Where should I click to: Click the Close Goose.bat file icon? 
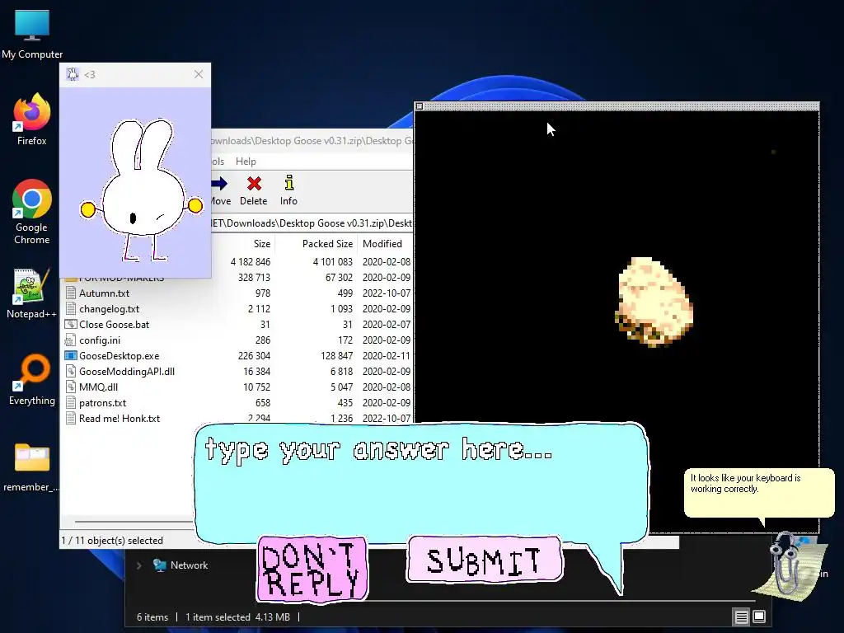71,325
